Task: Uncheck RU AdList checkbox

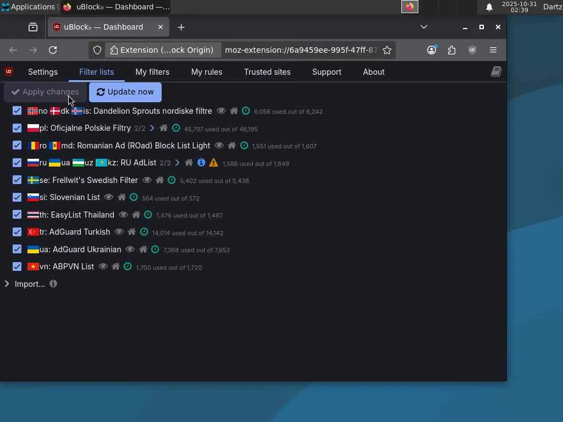Action: click(17, 163)
